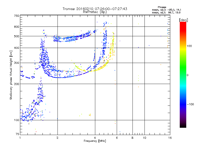The height and width of the screenshot is (150, 200).
Task: Click the x-axis tick label '6'
Action: (x=117, y=138)
